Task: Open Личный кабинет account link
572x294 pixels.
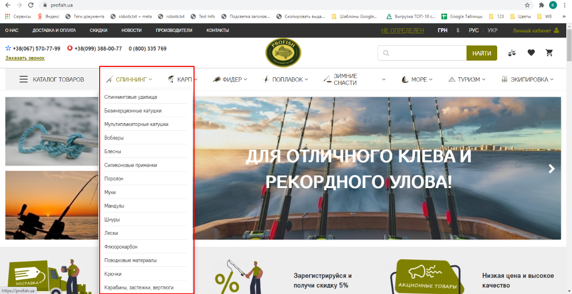Action: tap(536, 30)
